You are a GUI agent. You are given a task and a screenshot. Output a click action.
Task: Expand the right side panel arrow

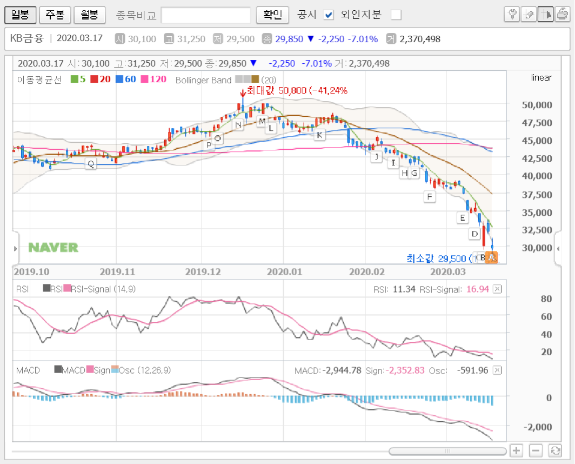point(558,249)
